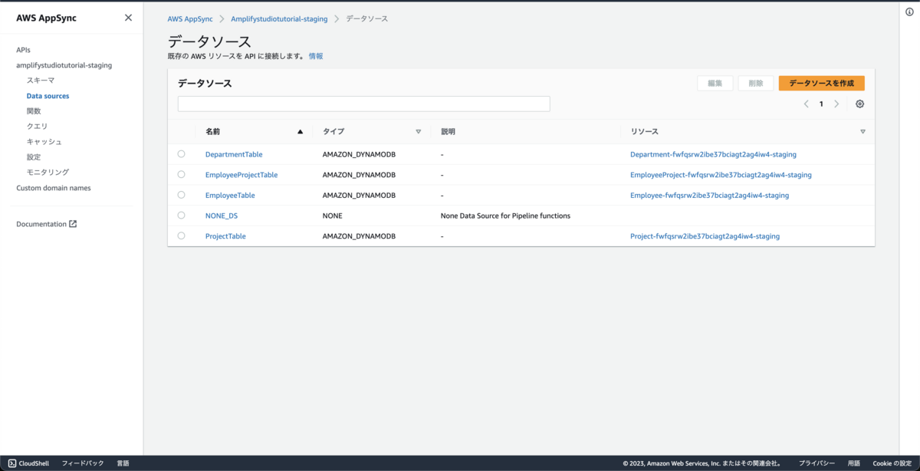Open Custom domain names in sidebar
Viewport: 920px width, 471px height.
54,188
